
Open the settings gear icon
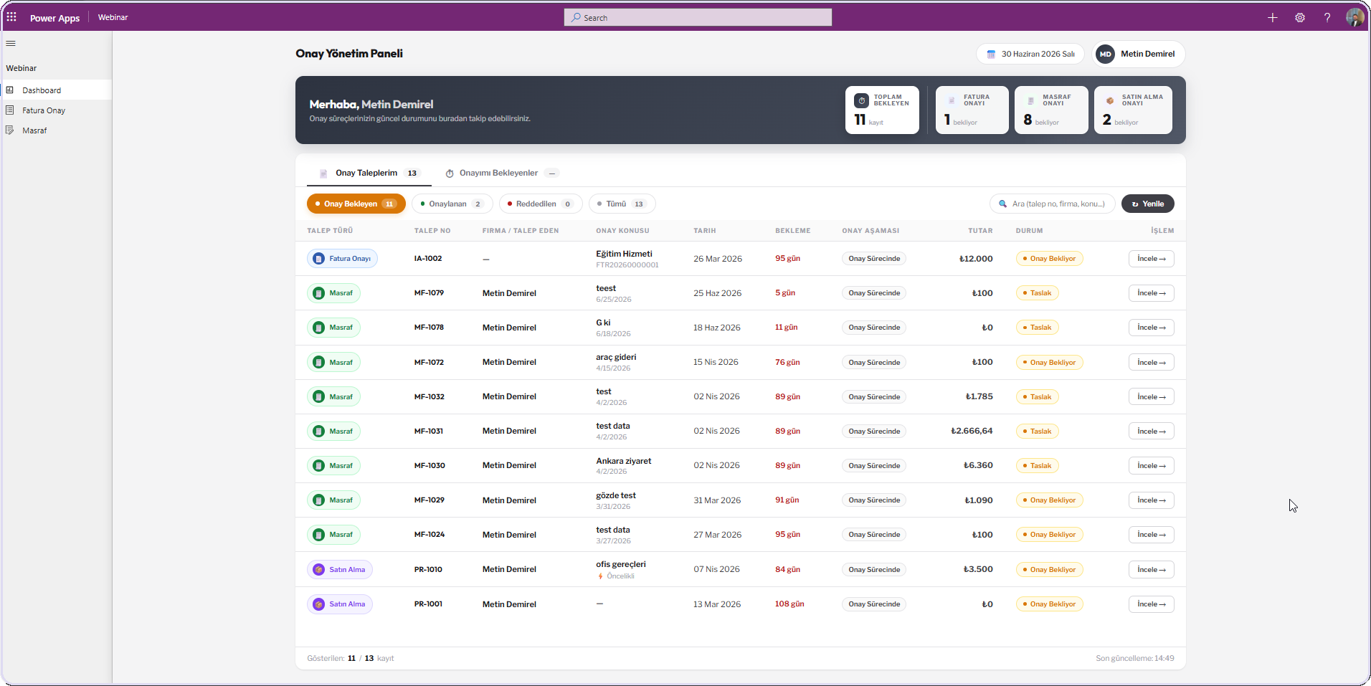click(x=1300, y=17)
